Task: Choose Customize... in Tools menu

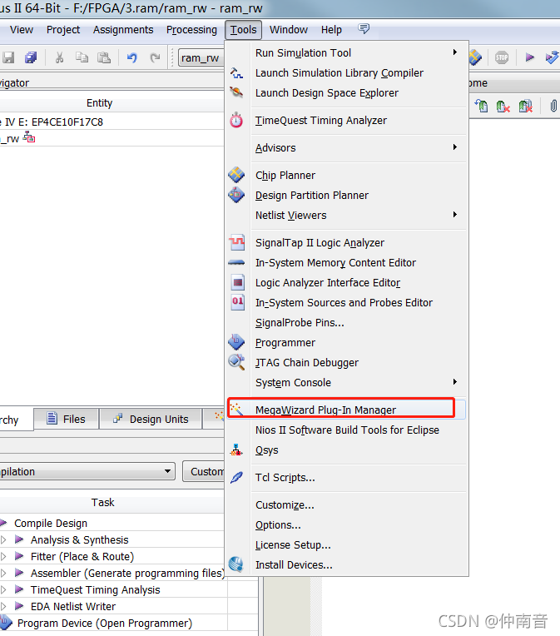Action: [x=285, y=505]
